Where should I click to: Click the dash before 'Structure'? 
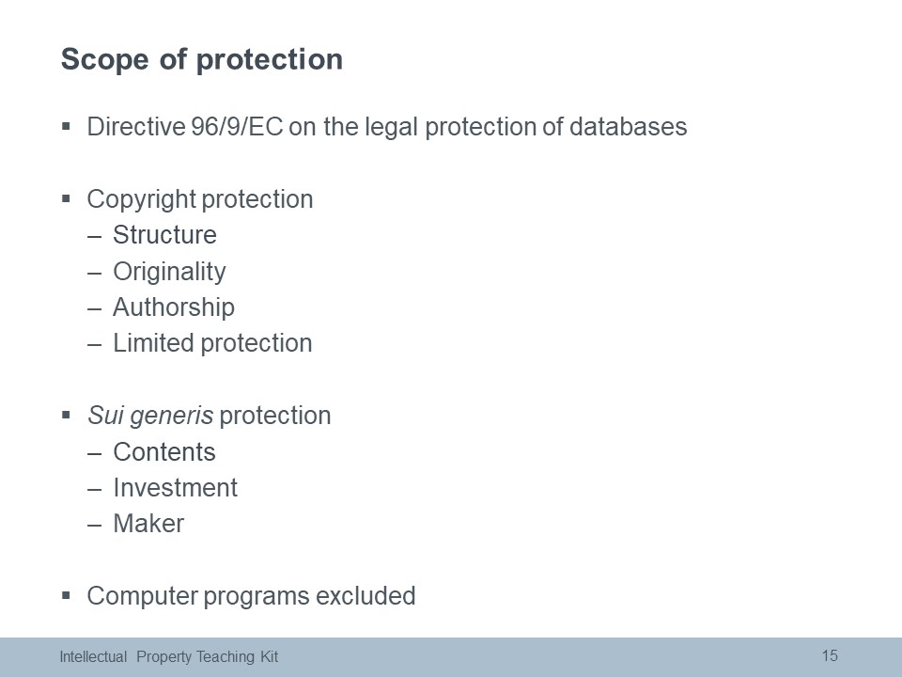coord(94,236)
